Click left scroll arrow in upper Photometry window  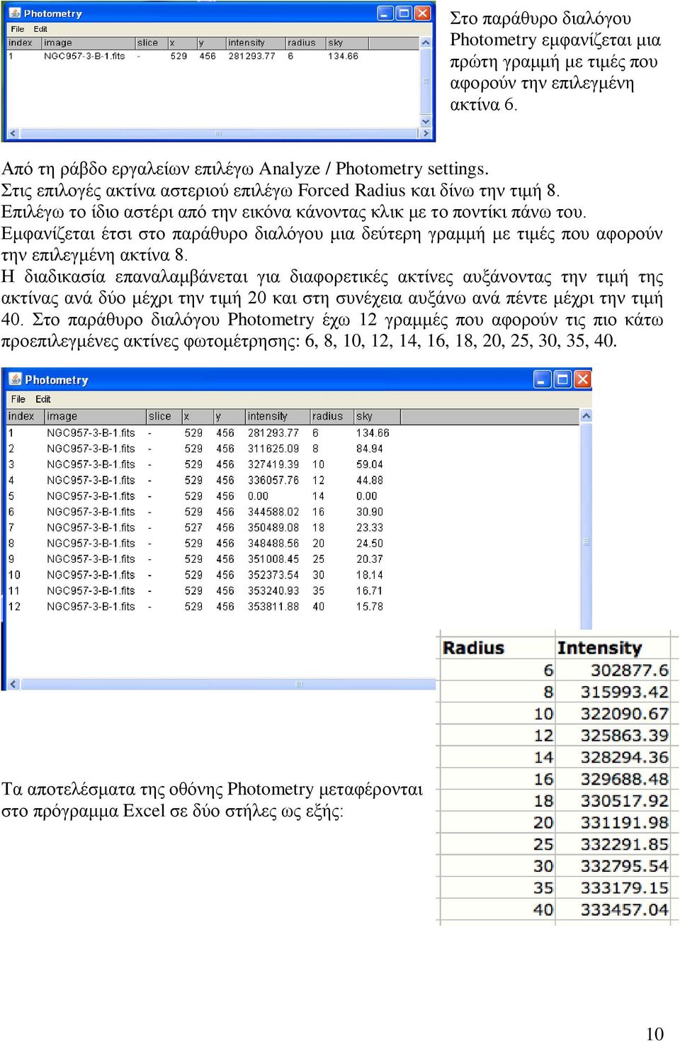pyautogui.click(x=13, y=133)
